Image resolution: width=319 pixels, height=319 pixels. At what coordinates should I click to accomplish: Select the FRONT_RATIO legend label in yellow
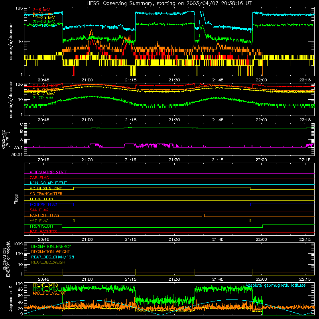coord(45,285)
